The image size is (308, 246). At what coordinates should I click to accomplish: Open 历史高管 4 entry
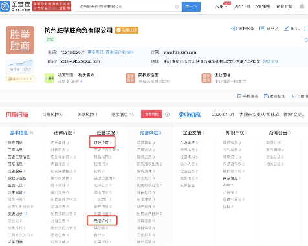coord(17,192)
